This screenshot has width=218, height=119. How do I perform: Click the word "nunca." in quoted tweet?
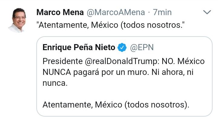click(55, 83)
